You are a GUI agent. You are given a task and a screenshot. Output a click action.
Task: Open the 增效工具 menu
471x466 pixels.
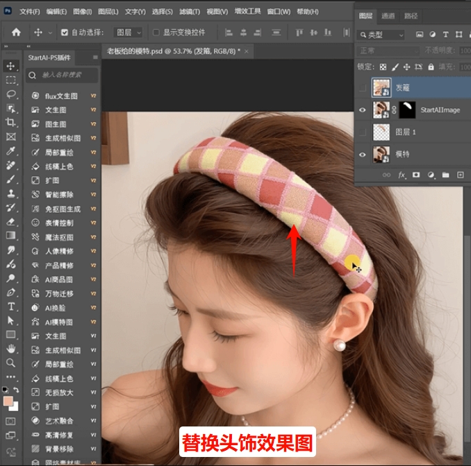point(247,11)
